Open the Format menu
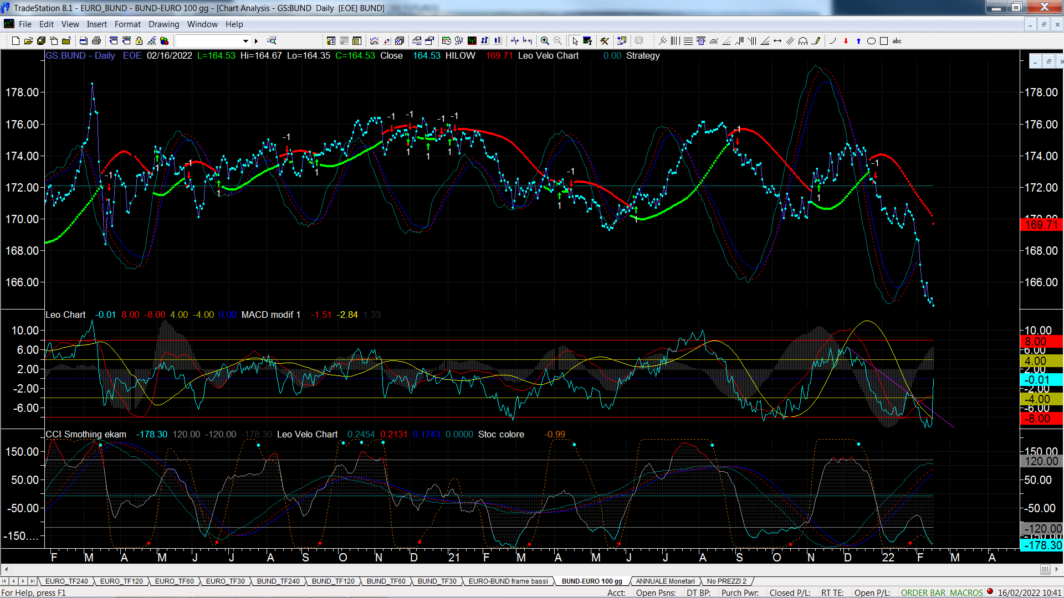1064x598 pixels. coord(127,24)
